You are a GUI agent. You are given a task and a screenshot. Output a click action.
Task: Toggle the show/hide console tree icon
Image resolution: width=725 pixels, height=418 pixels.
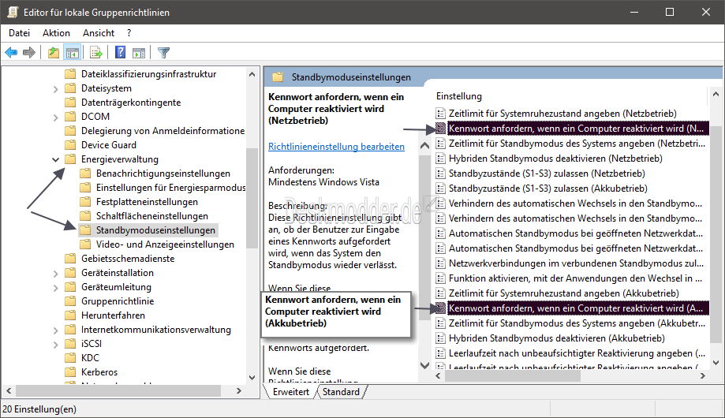(72, 53)
